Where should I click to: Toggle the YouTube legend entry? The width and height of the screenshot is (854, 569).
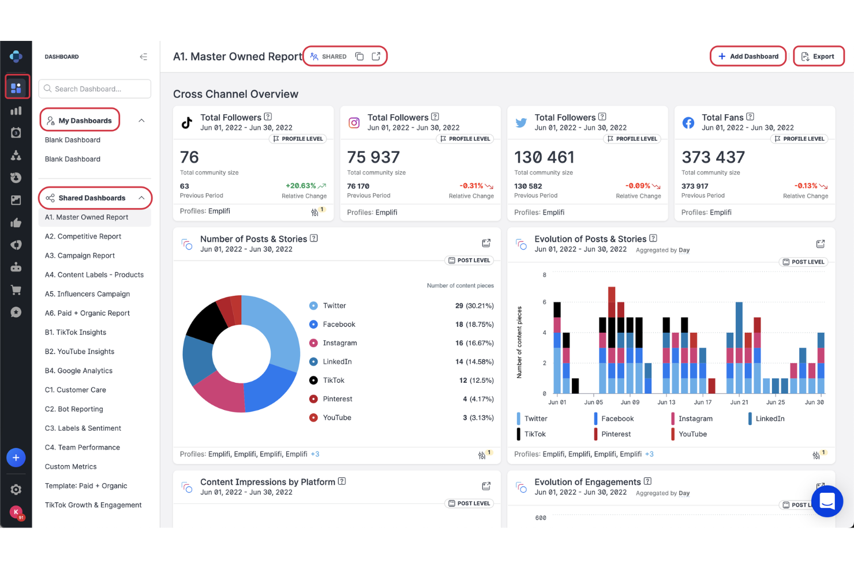(x=692, y=434)
